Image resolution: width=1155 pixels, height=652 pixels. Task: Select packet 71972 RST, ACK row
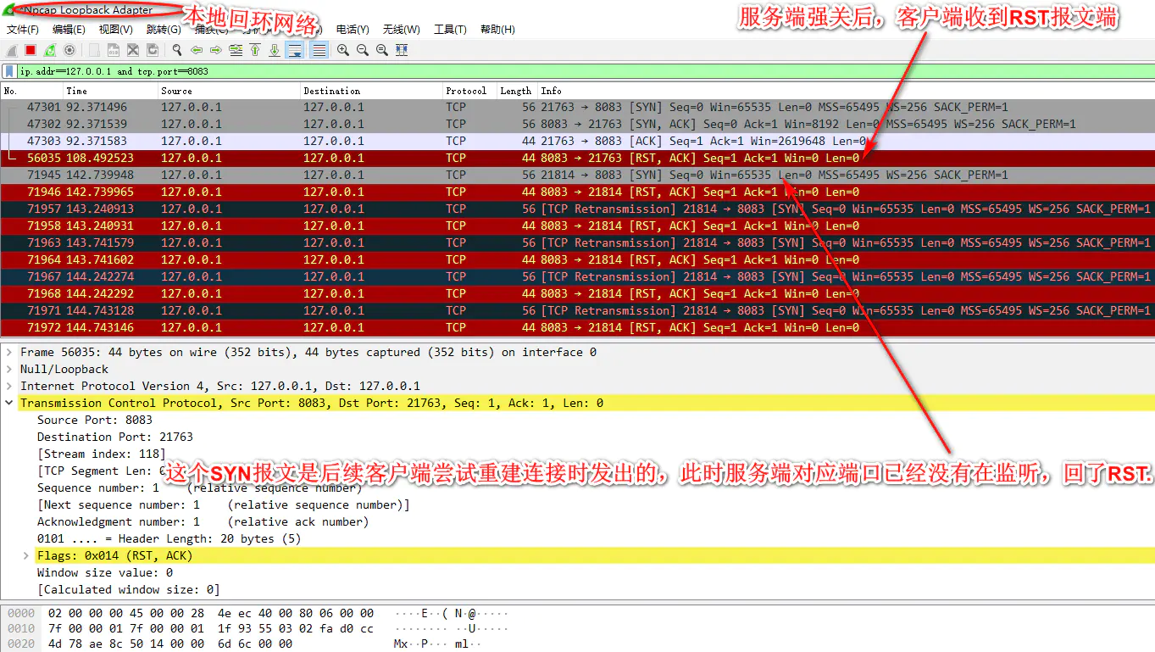click(577, 327)
